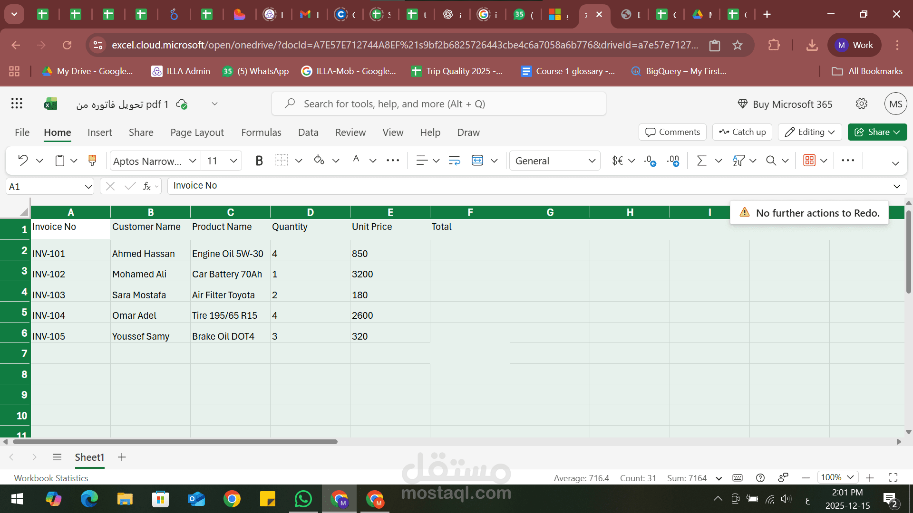The width and height of the screenshot is (913, 513).
Task: Add a new sheet with plus button
Action: (x=122, y=457)
